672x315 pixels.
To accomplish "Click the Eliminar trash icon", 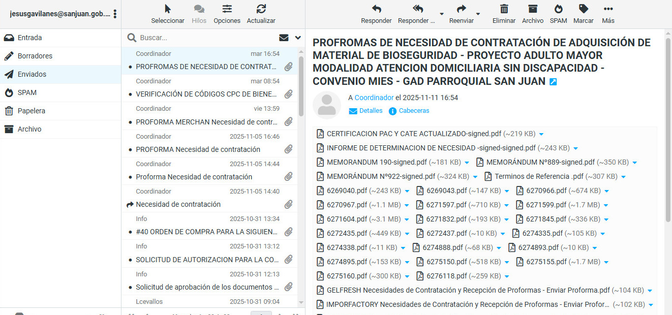I will pos(504,9).
